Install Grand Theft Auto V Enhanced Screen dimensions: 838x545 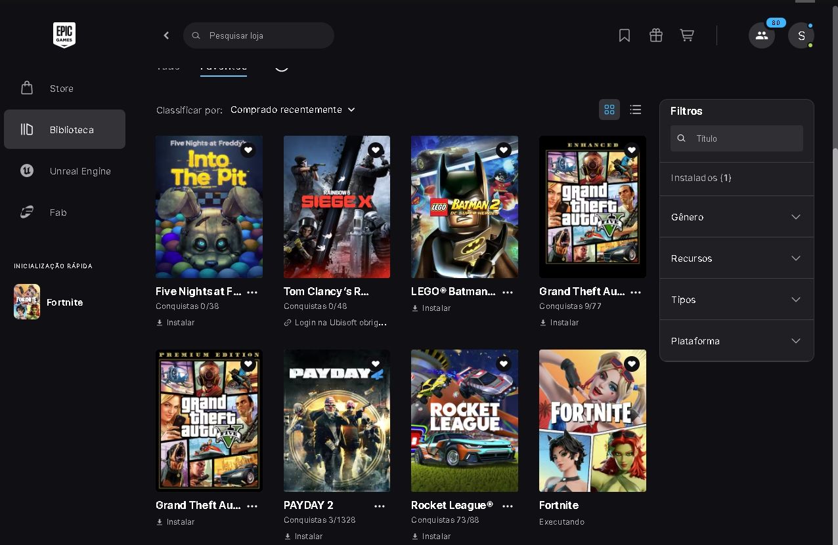pyautogui.click(x=559, y=323)
